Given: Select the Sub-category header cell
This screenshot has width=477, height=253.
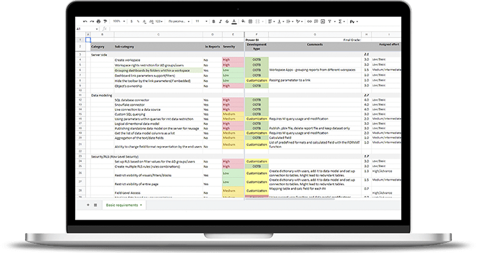Looking at the screenshot, I should click(158, 47).
